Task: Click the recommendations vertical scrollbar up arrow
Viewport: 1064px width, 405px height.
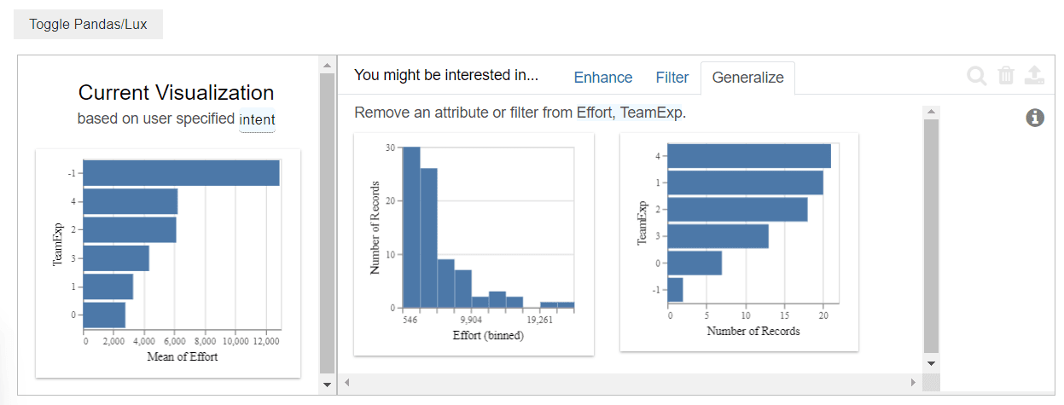Action: (x=931, y=112)
